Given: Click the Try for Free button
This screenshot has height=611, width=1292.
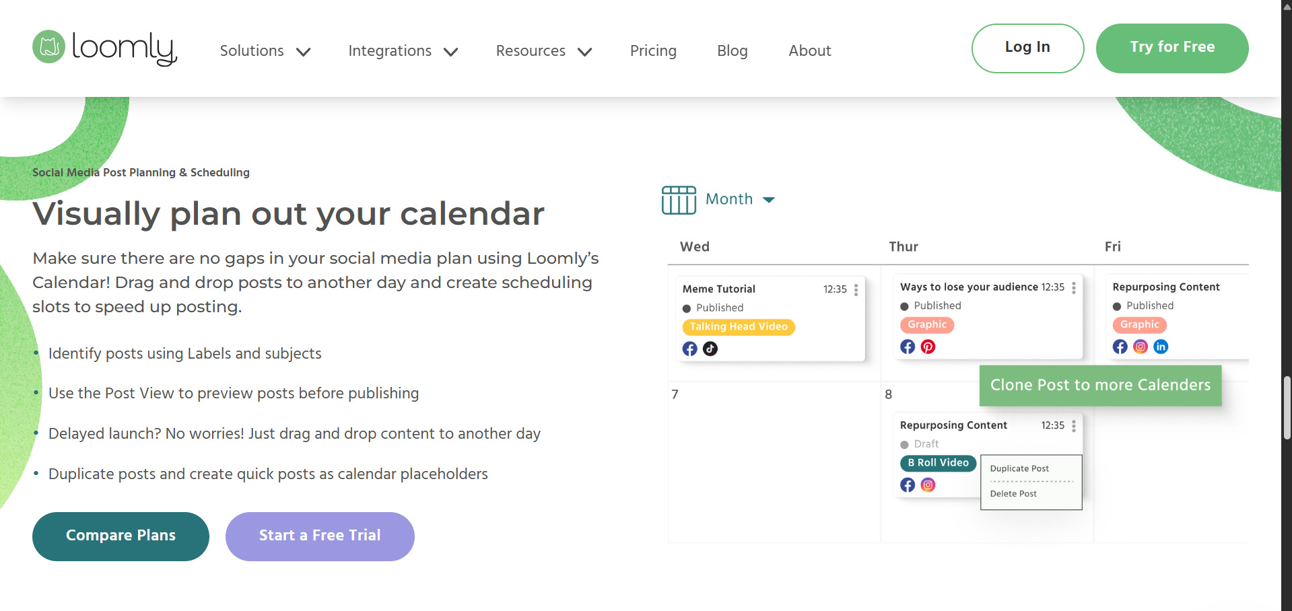Looking at the screenshot, I should coord(1171,48).
